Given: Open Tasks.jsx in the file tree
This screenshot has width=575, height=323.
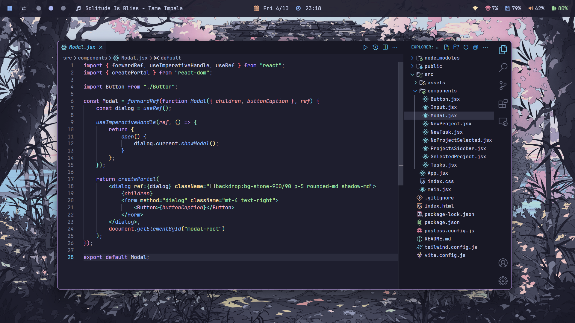Looking at the screenshot, I should 449,165.
